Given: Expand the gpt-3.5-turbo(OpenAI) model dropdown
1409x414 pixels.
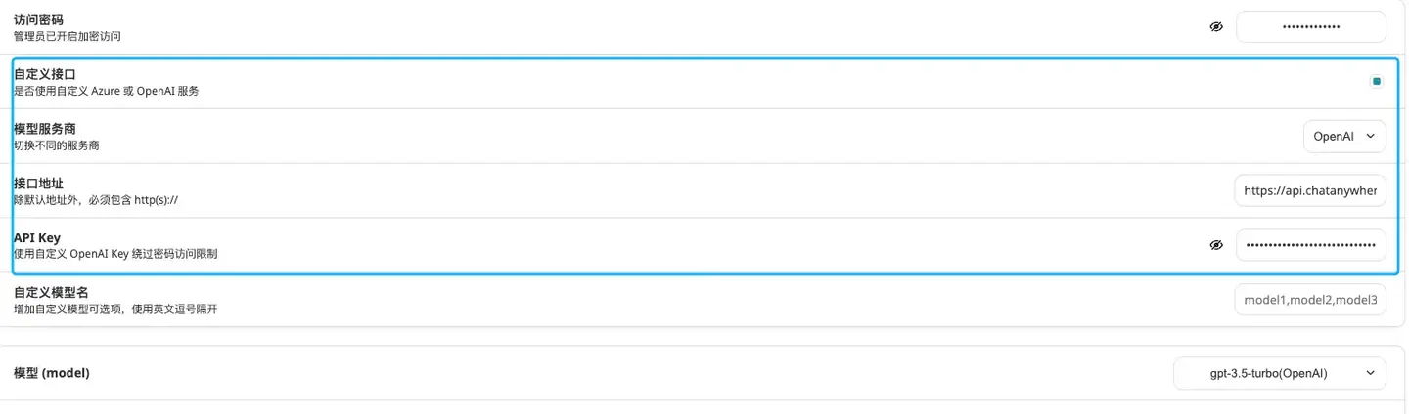Looking at the screenshot, I should click(1279, 373).
